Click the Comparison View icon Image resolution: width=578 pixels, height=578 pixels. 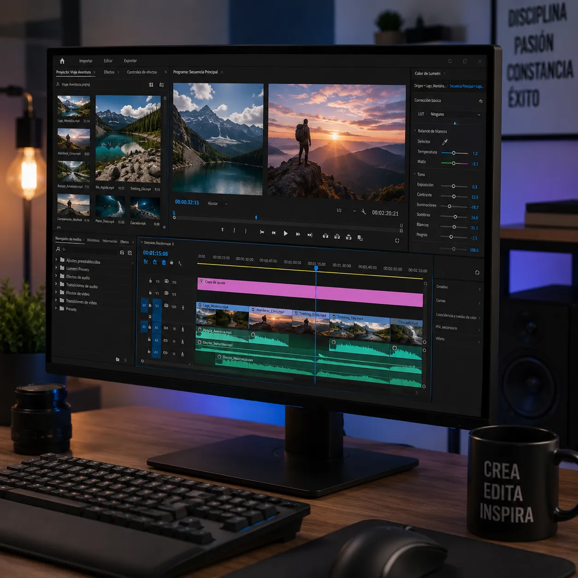(x=360, y=238)
